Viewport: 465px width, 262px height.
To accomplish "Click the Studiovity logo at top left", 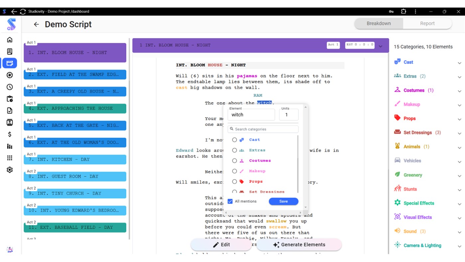I will click(x=11, y=24).
